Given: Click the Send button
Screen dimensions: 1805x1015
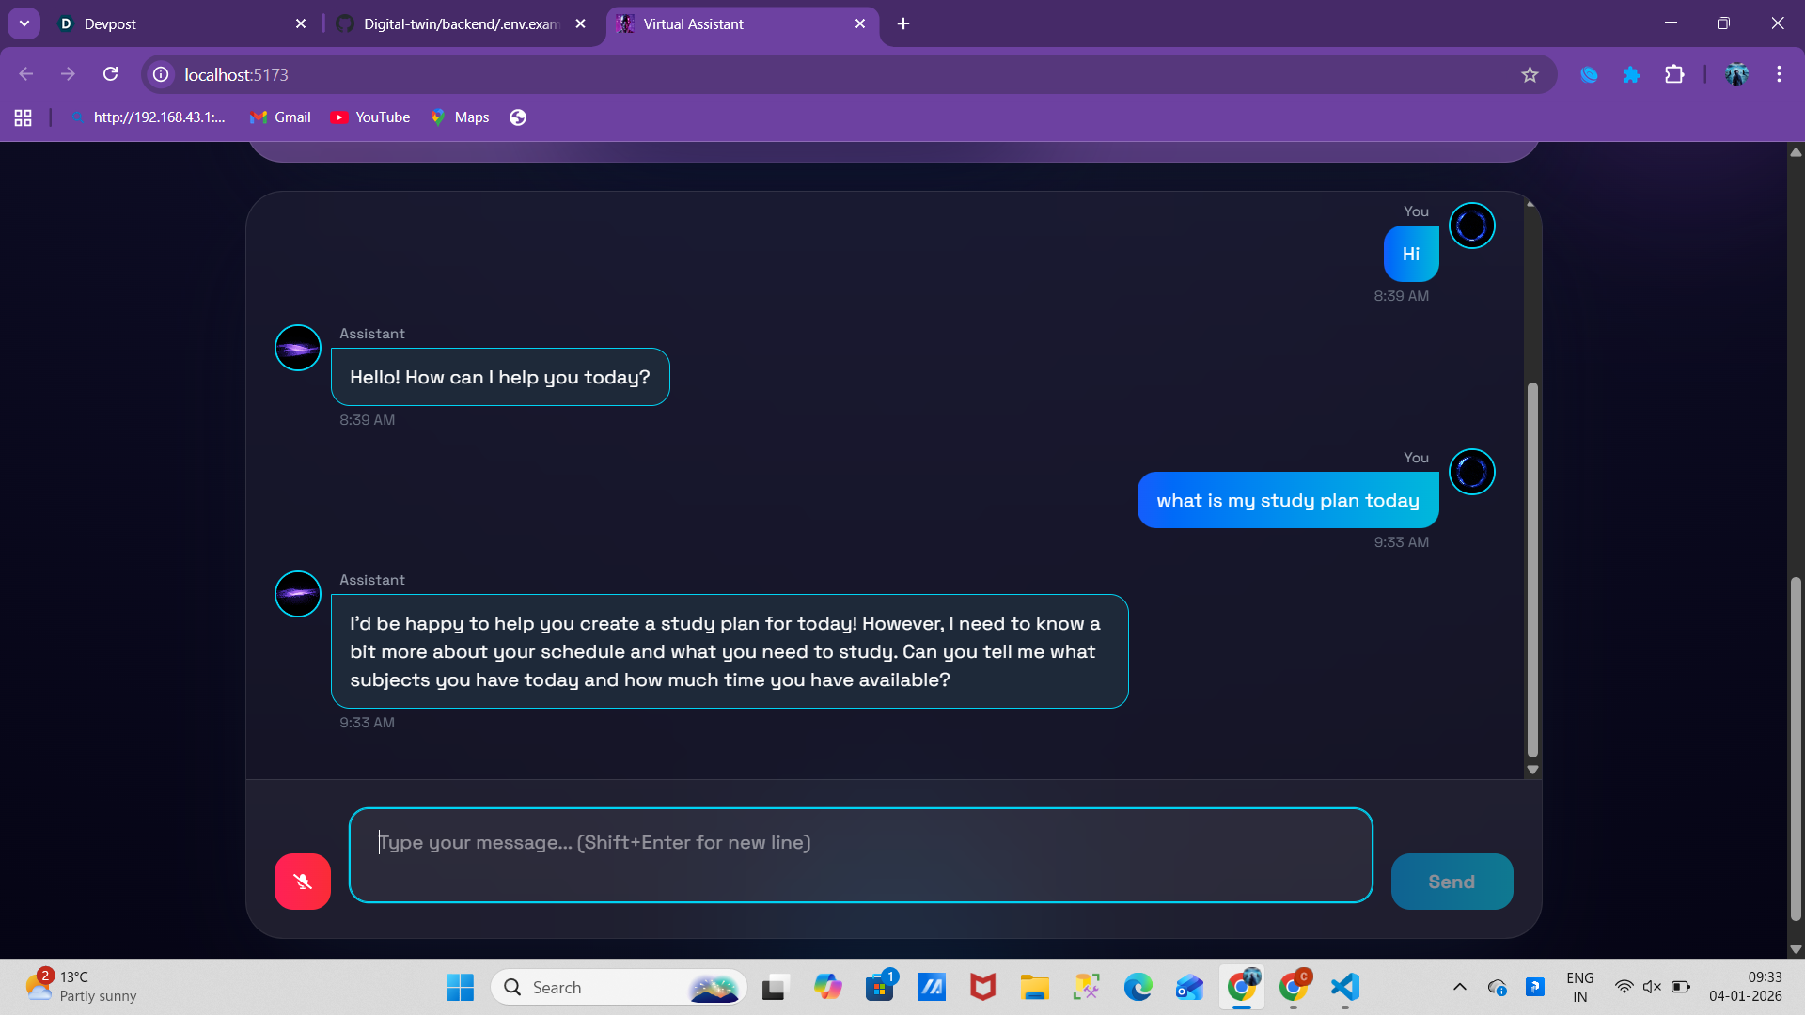Looking at the screenshot, I should (1452, 882).
